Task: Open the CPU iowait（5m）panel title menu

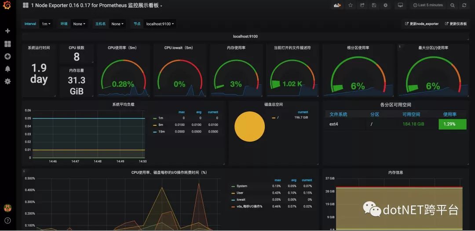Action: [x=179, y=48]
